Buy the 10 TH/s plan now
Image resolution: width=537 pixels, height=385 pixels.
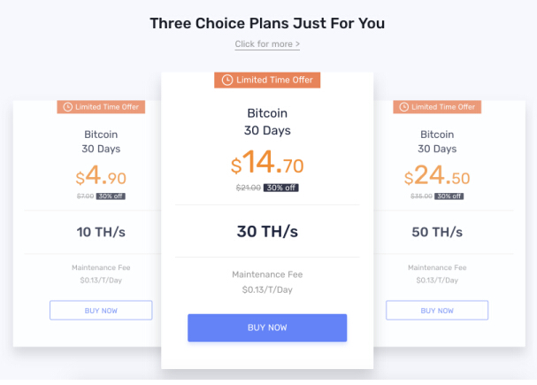[x=101, y=311]
